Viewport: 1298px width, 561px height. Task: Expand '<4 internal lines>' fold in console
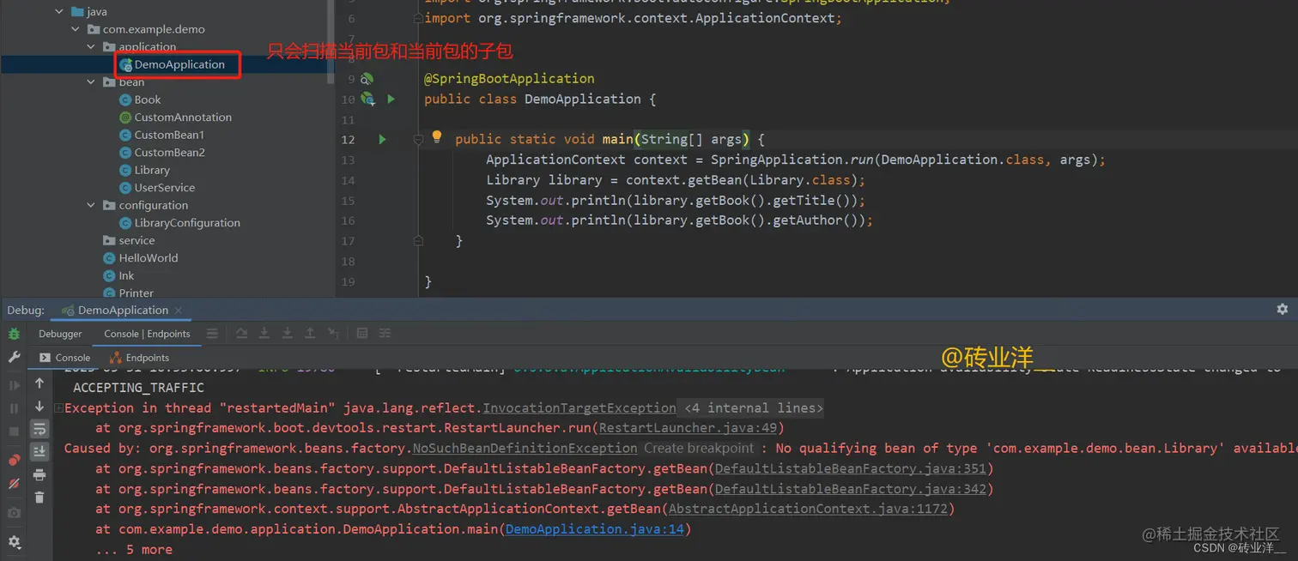pos(753,408)
